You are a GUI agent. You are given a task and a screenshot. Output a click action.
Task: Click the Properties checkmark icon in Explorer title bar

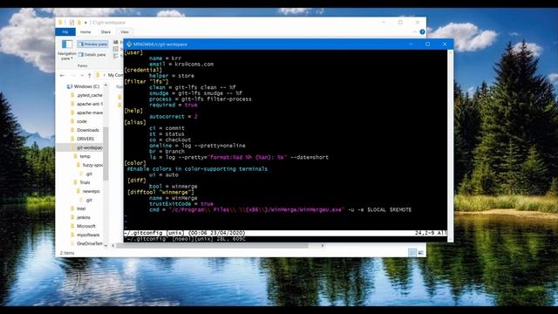[x=71, y=23]
